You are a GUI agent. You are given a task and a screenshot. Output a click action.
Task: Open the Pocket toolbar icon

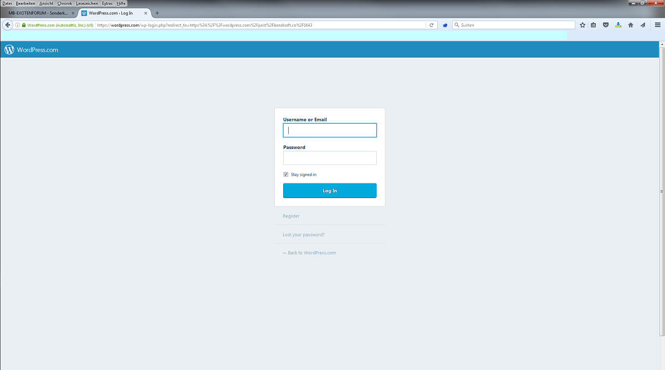coord(606,25)
